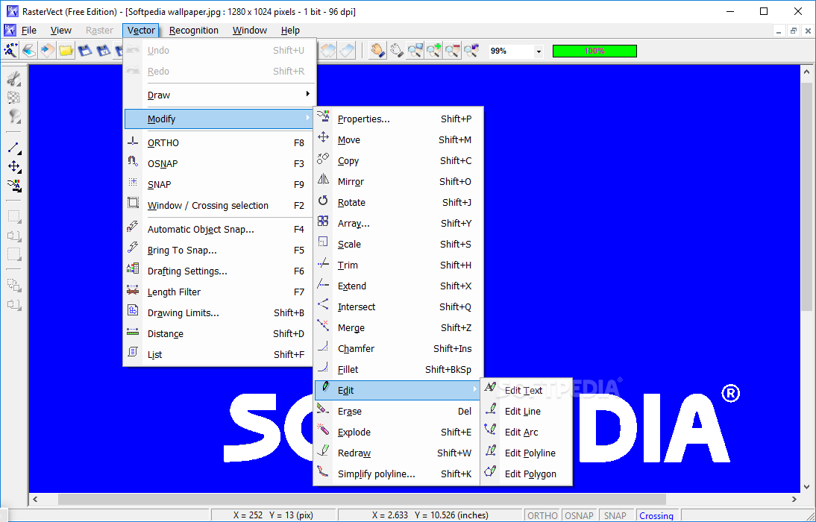This screenshot has height=522, width=816.
Task: Choose Copy from the Modify submenu
Action: pyautogui.click(x=397, y=161)
